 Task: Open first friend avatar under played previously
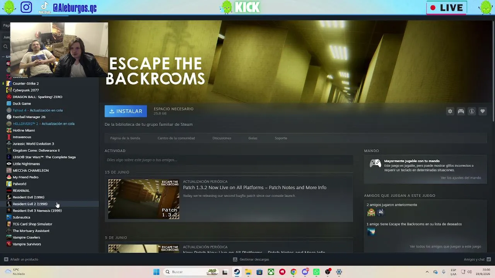coord(371,212)
